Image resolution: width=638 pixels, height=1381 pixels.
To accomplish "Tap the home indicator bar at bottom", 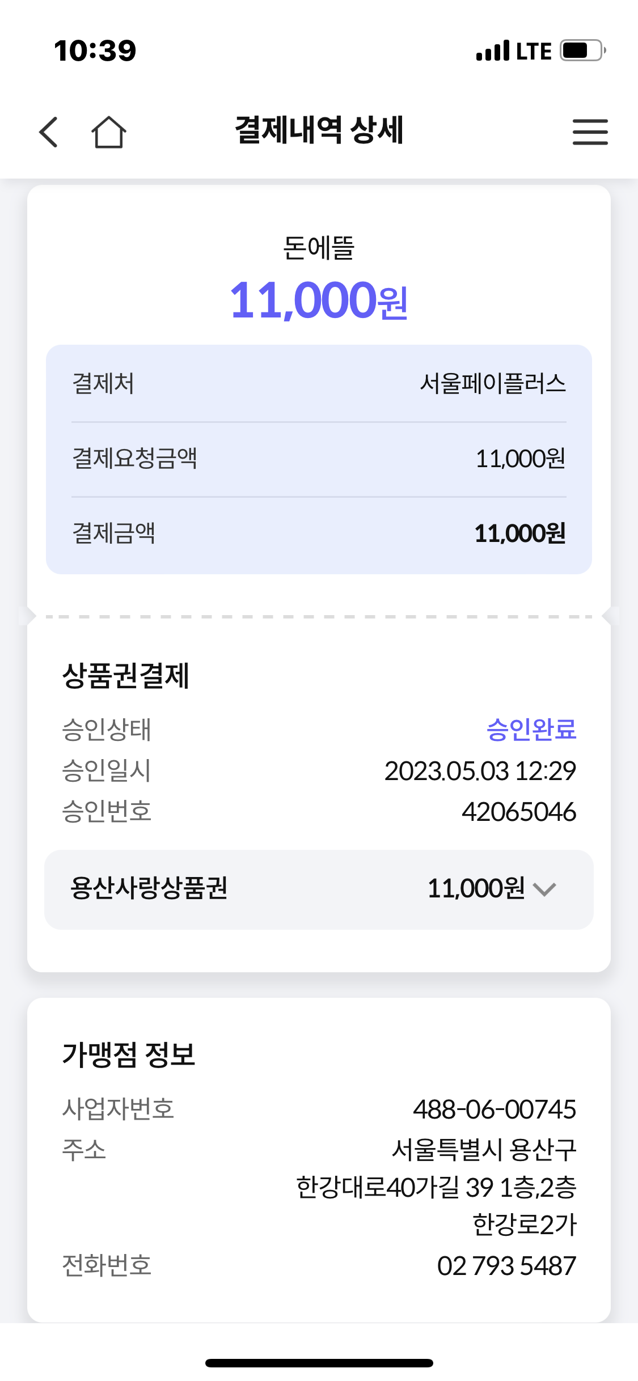I will tap(319, 1363).
